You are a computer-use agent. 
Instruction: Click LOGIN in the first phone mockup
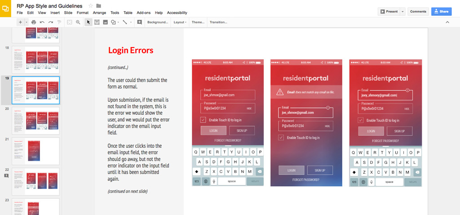pos(213,131)
